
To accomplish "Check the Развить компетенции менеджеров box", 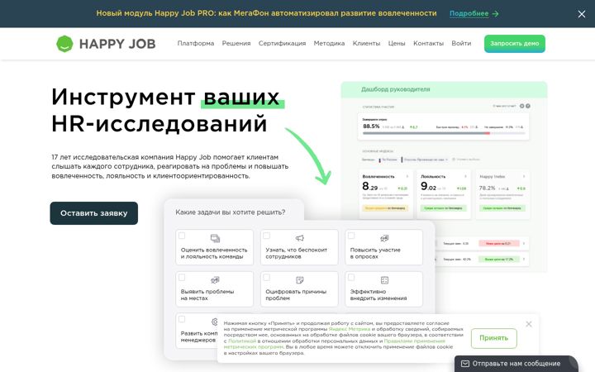I will (182, 319).
